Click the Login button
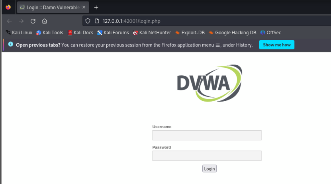Viewport: 331px width, 184px height. 210,168
